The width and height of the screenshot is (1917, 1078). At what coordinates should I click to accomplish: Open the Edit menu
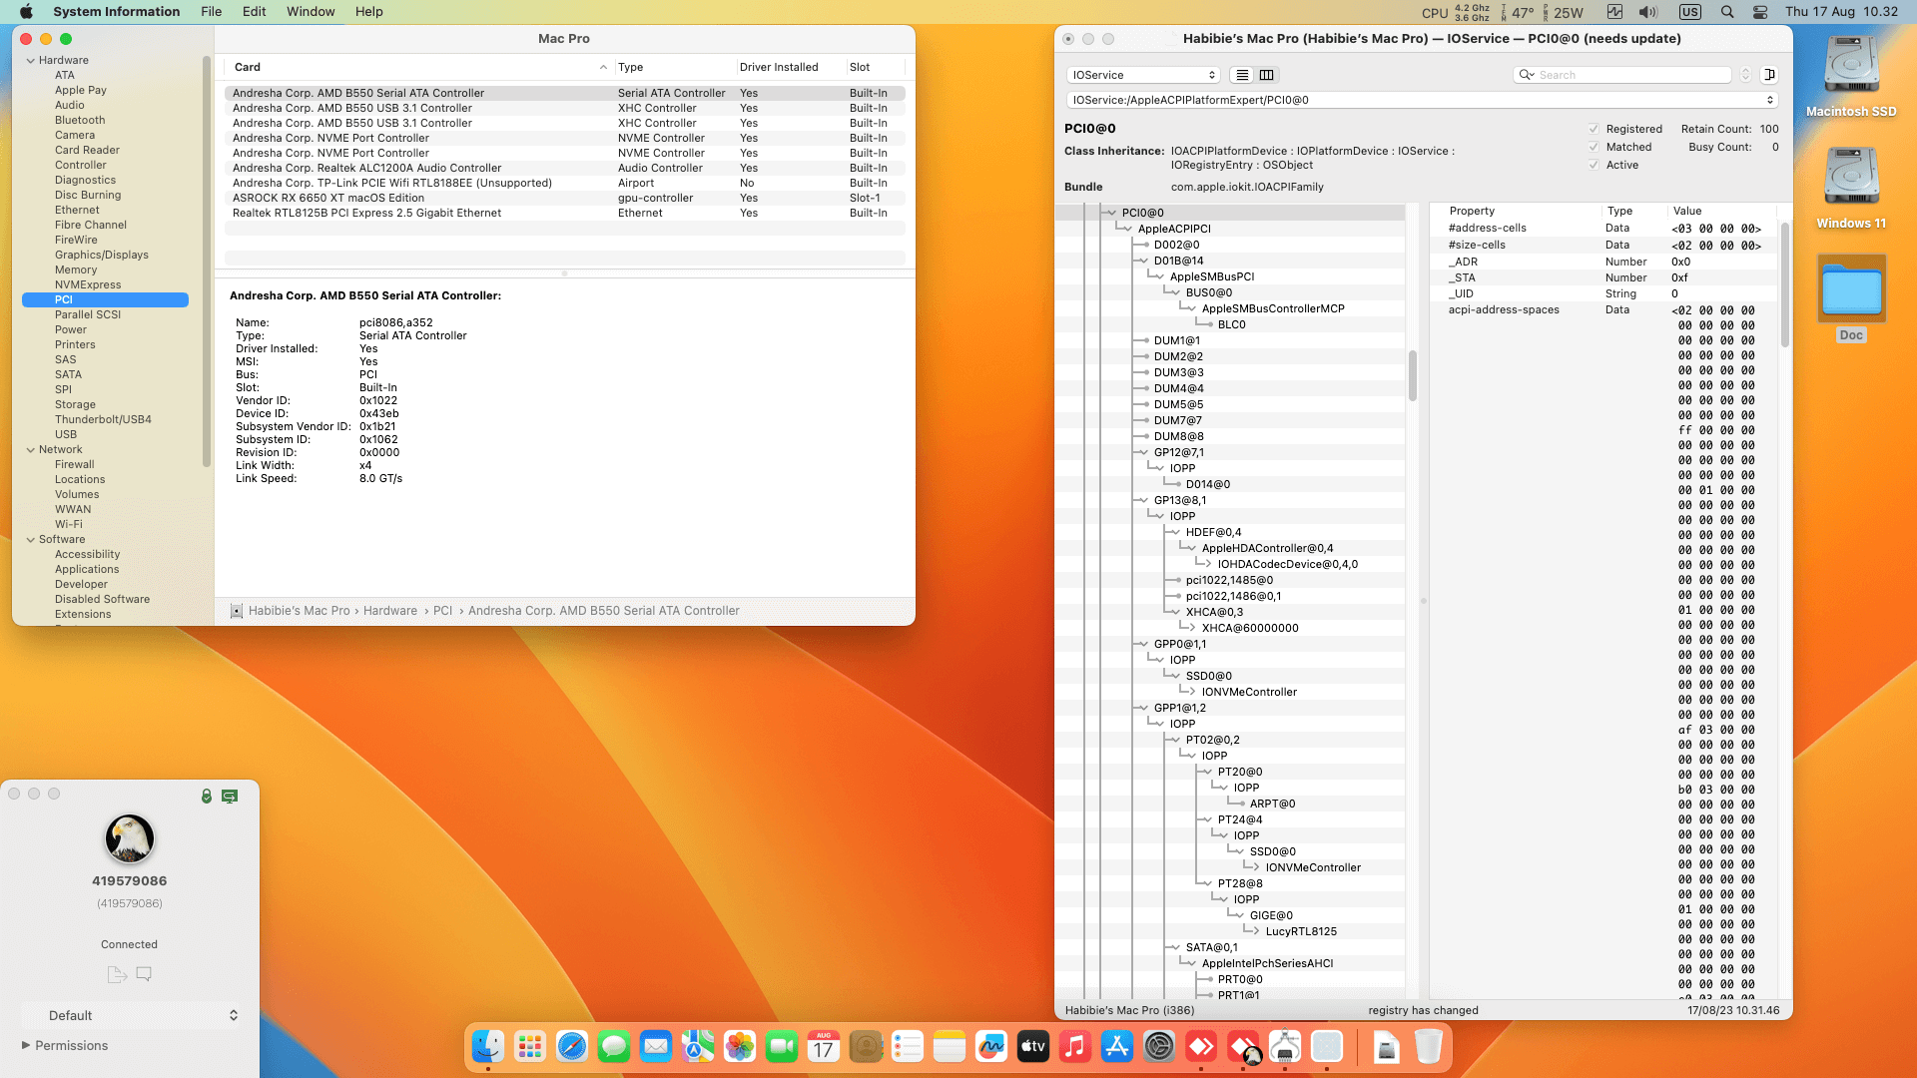tap(254, 12)
